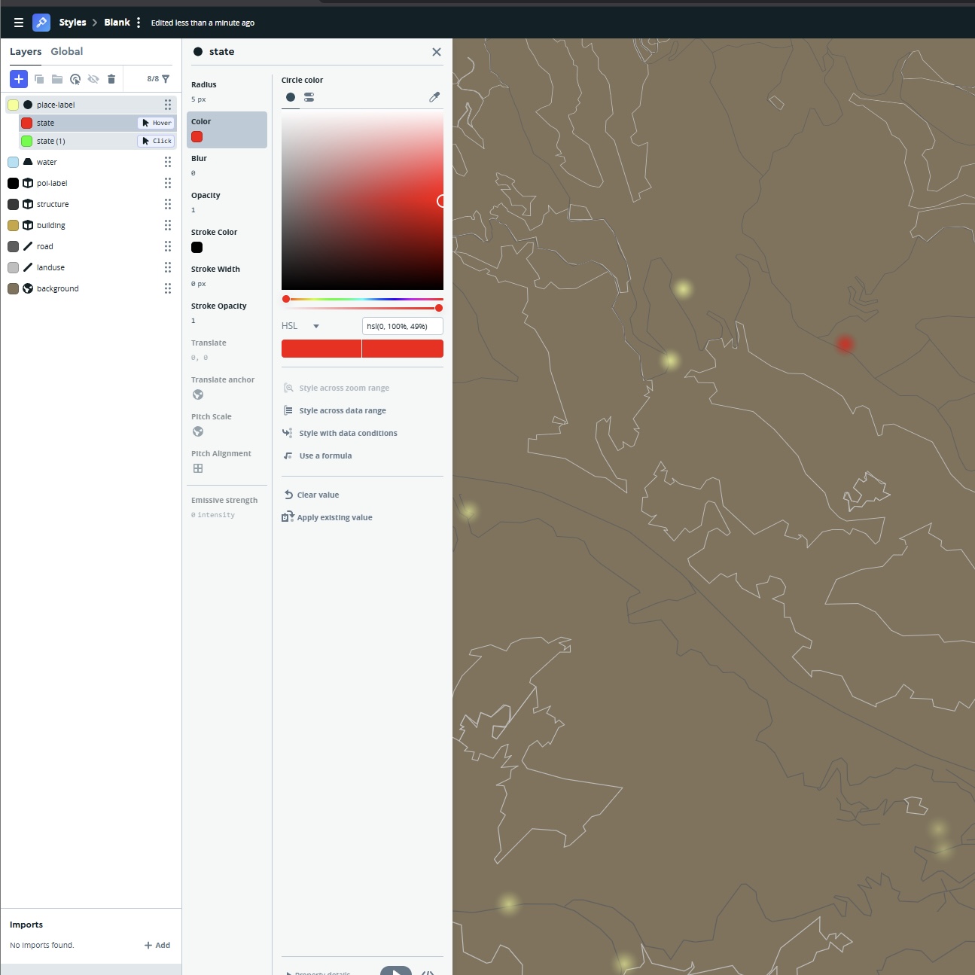The width and height of the screenshot is (975, 975).
Task: Open the new folder icon in Layers toolbar
Action: [x=57, y=78]
